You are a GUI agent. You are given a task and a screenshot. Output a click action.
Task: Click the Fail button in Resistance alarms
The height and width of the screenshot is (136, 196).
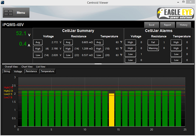(x=153, y=42)
